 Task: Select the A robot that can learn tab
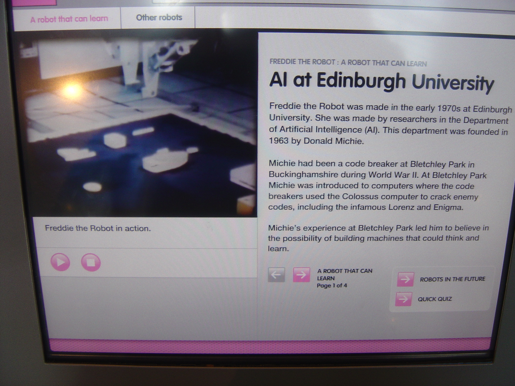69,19
